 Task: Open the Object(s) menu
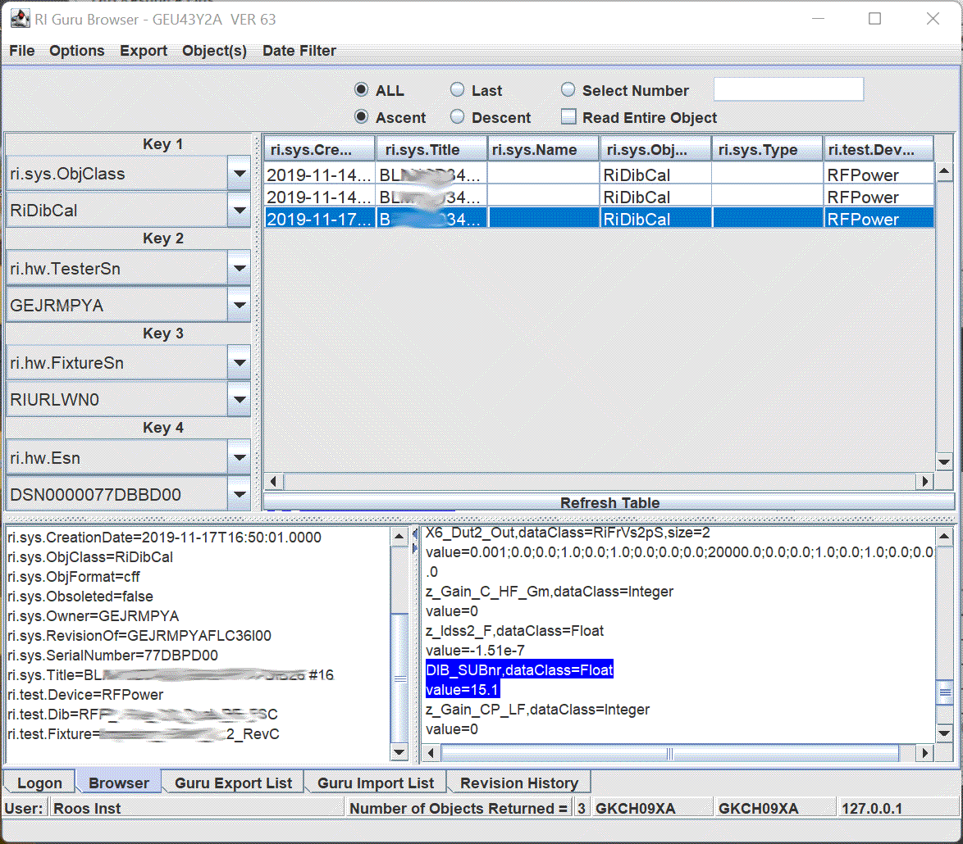coord(214,51)
